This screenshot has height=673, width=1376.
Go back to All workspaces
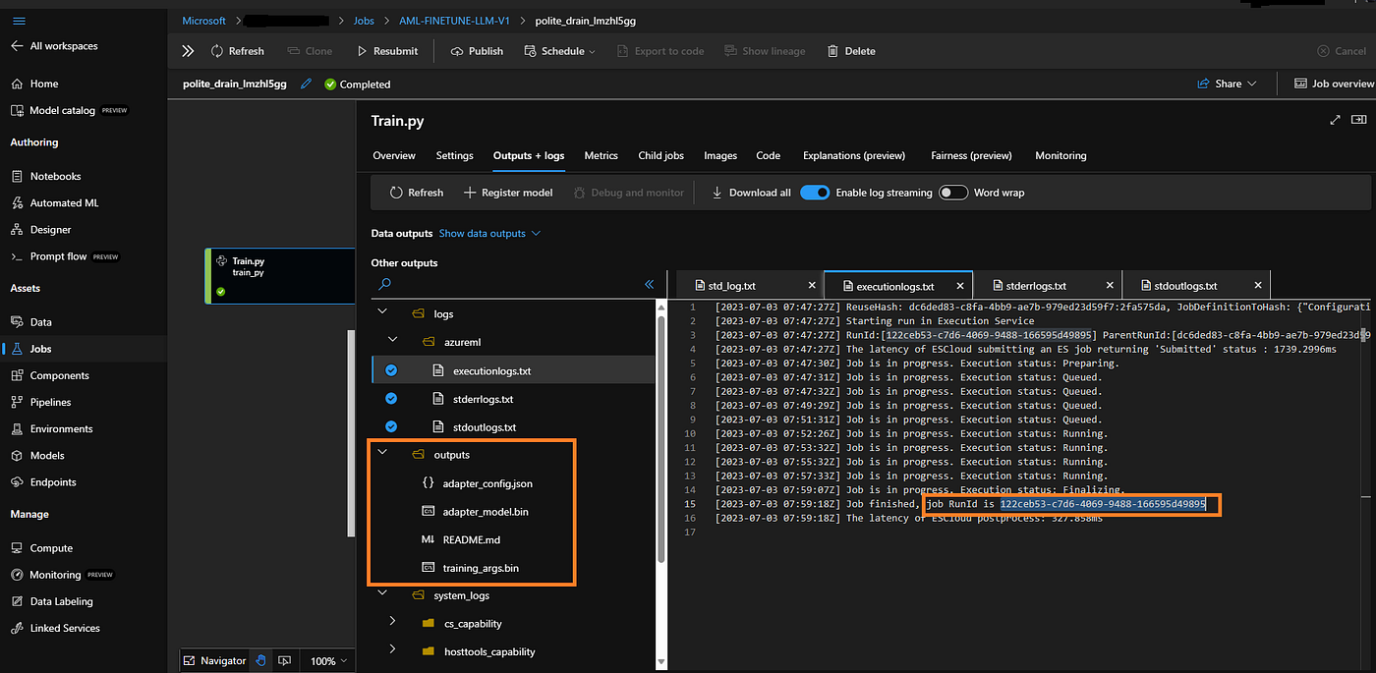click(55, 46)
